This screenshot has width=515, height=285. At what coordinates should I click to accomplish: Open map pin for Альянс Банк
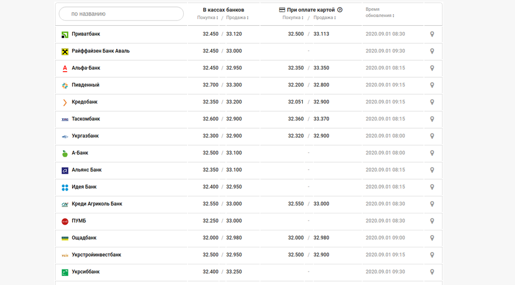[432, 170]
